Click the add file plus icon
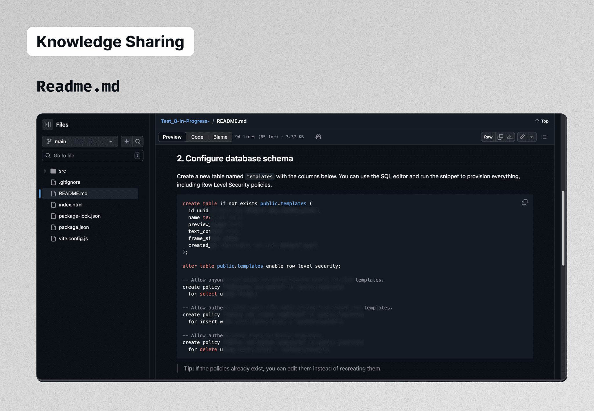Screen dimensions: 594x411 pos(126,142)
